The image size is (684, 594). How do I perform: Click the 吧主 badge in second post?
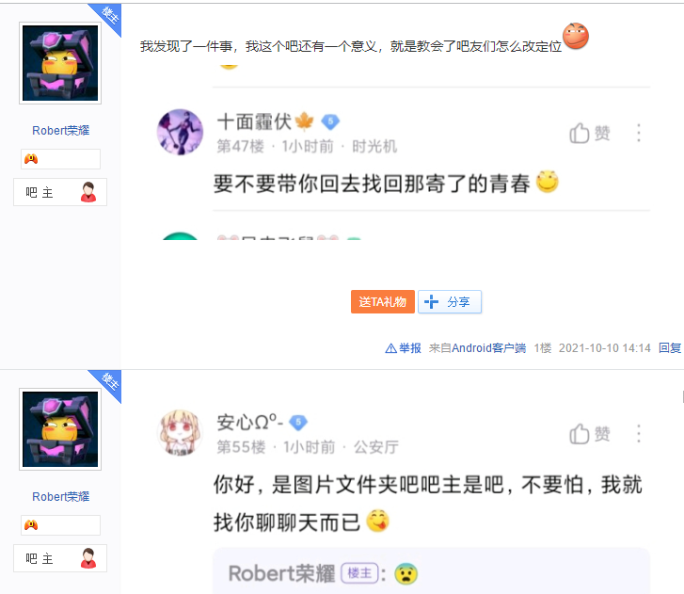[x=60, y=558]
